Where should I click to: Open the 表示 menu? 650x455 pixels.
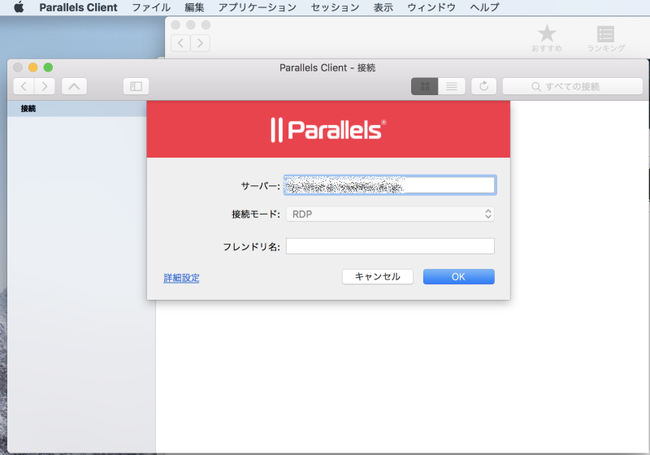[383, 7]
